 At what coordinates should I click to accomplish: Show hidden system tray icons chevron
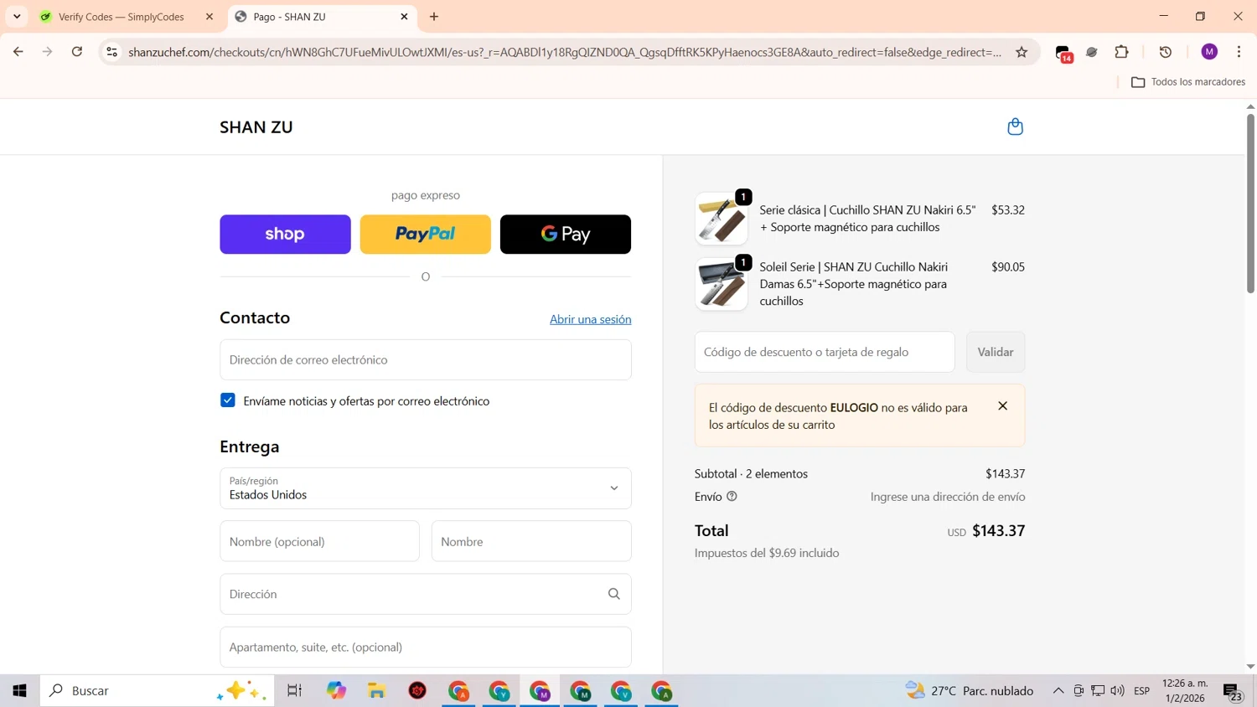point(1058,691)
